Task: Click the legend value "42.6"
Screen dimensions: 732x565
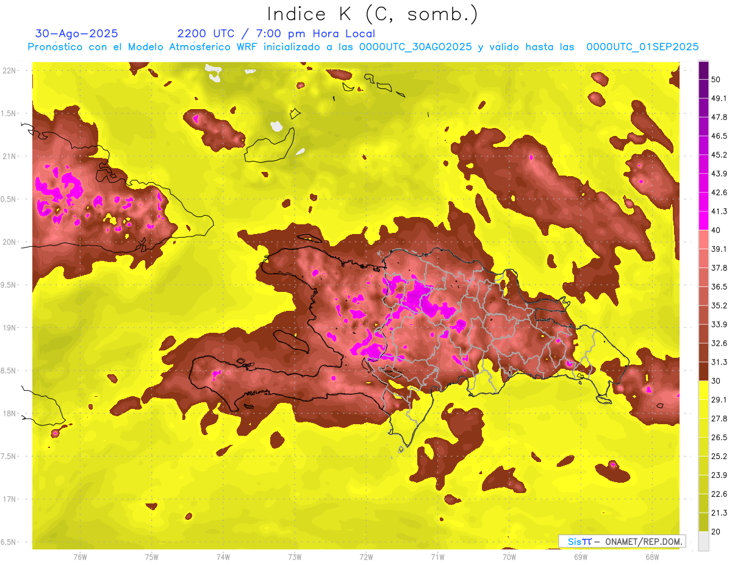Action: click(x=719, y=193)
